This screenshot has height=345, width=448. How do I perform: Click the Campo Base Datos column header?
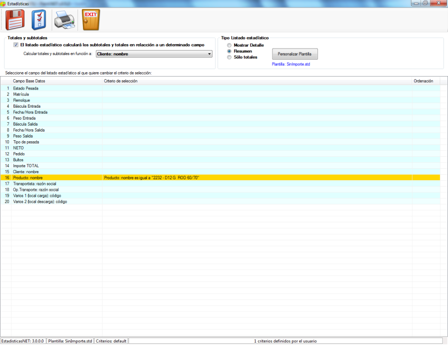click(29, 81)
